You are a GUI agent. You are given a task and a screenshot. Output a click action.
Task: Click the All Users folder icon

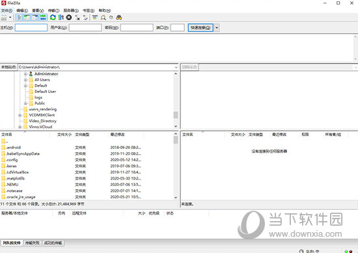tap(31, 80)
